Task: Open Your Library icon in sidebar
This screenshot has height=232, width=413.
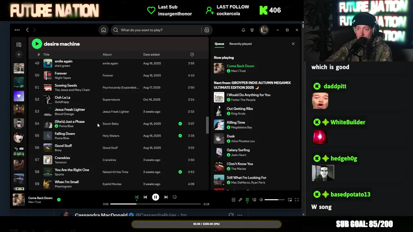Action: click(x=19, y=44)
